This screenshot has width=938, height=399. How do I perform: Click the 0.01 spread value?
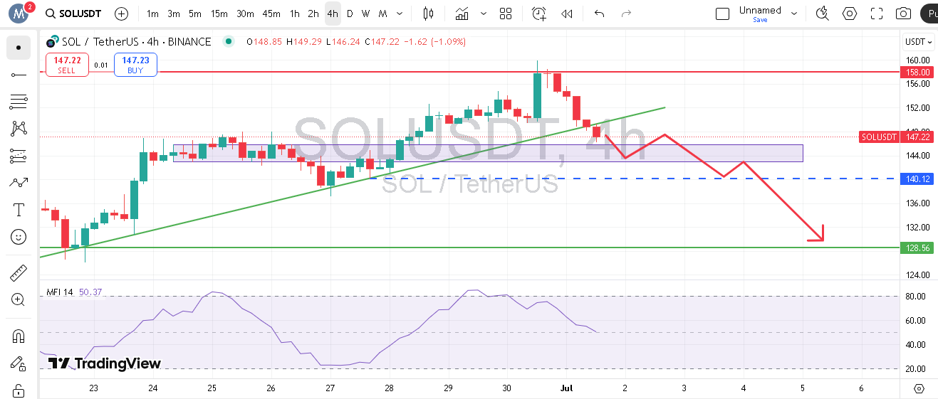coord(101,65)
